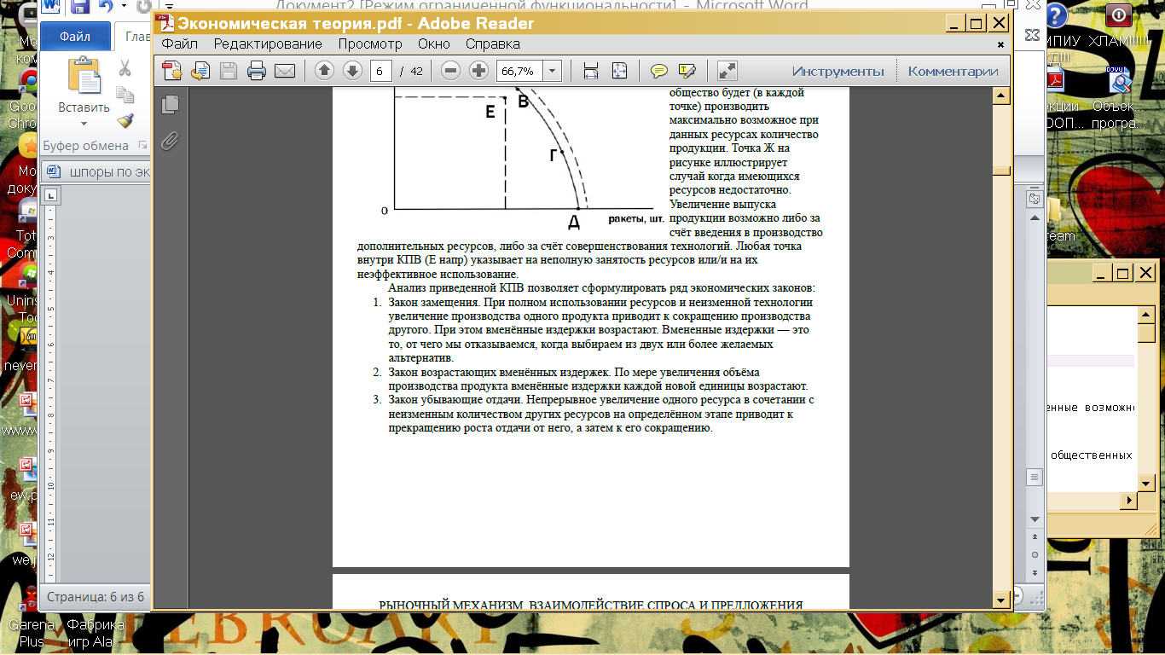
Task: Go to the previous page with up arrow
Action: (x=324, y=71)
